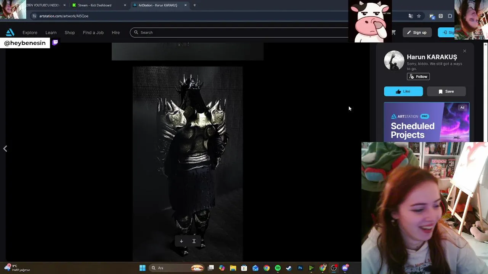
Task: View site information icon beside the URL
Action: [x=34, y=16]
